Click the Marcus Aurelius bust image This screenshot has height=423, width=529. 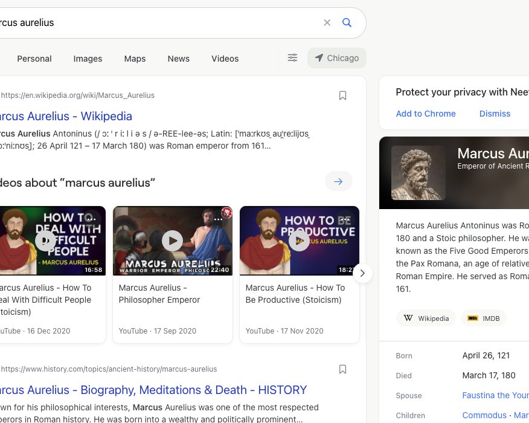pos(418,173)
